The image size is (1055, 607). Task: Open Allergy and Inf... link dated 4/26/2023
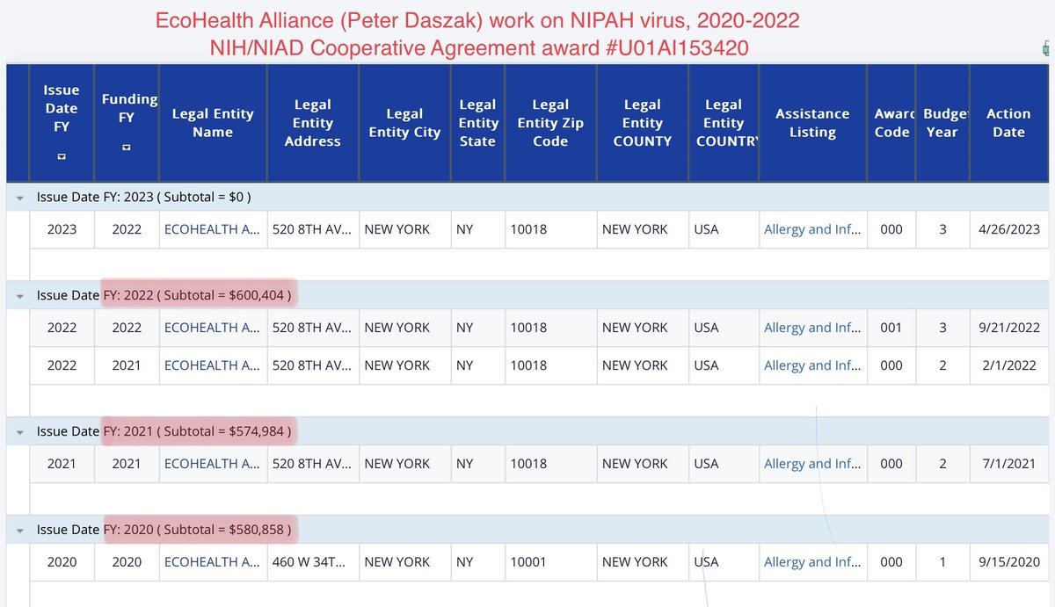[x=812, y=229]
